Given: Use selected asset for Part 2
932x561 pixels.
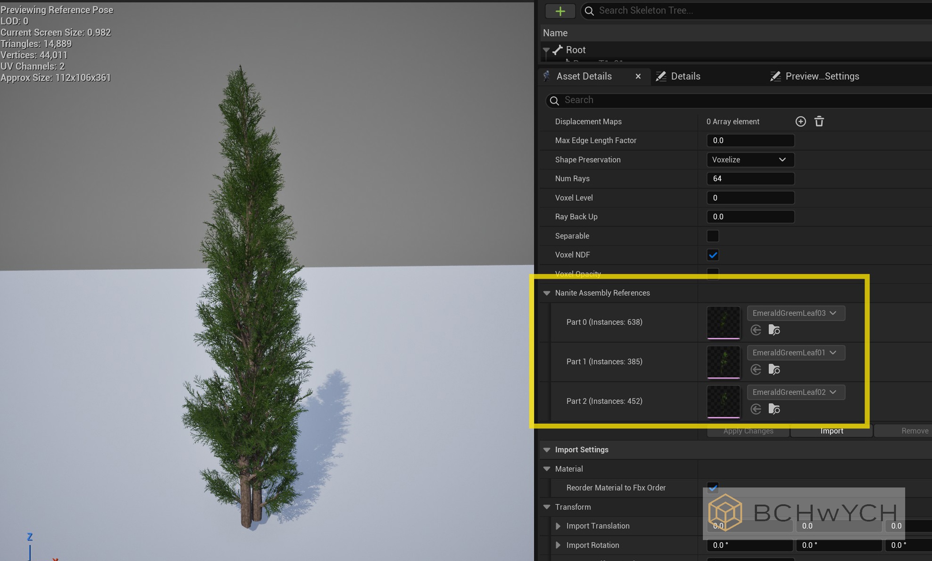Looking at the screenshot, I should click(756, 409).
